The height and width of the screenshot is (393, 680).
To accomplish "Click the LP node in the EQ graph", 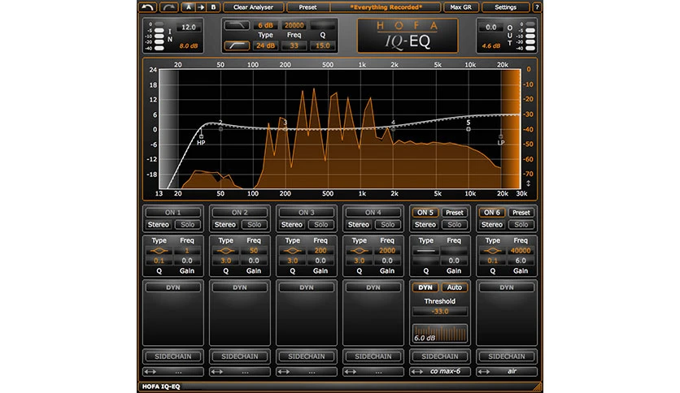I will pyautogui.click(x=501, y=136).
